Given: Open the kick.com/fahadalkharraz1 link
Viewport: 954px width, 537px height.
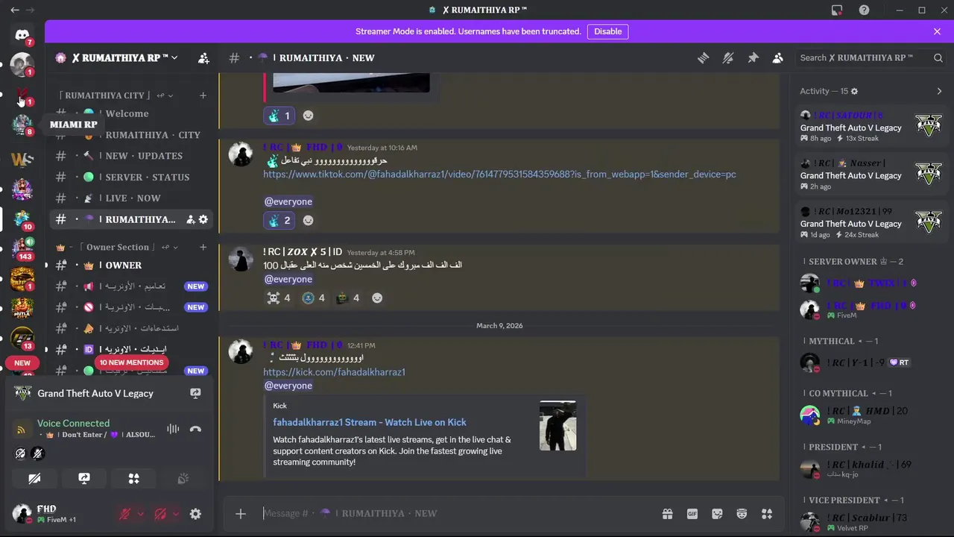Looking at the screenshot, I should 334,371.
